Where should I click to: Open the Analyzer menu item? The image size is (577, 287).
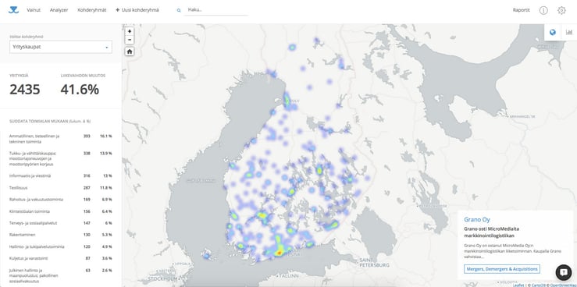(x=59, y=10)
